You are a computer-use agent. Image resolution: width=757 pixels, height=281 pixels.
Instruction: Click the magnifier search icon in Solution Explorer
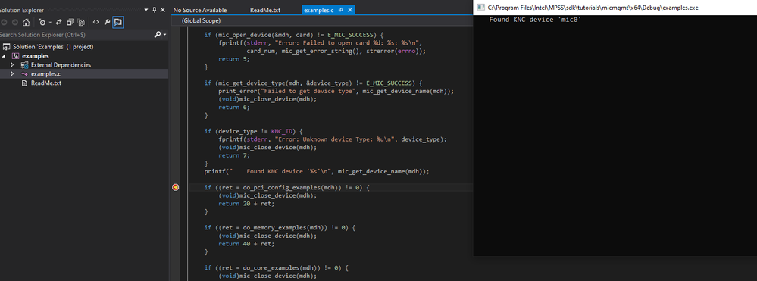point(158,35)
